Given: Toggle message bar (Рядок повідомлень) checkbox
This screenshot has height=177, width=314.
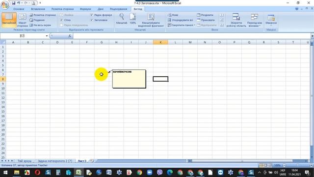Looking at the screenshot, I should pyautogui.click(x=61, y=25).
